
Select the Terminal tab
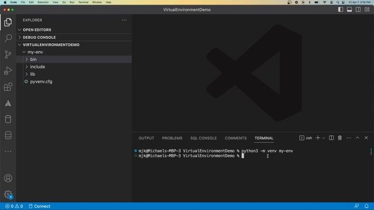click(264, 138)
